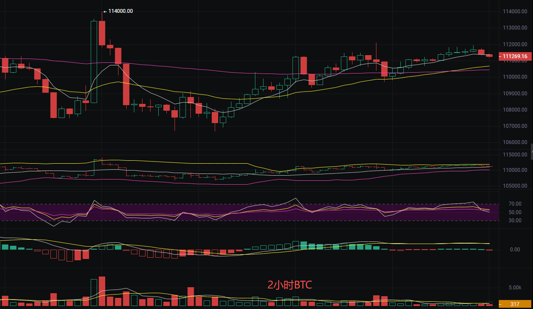Screen dimensions: 533x309
Task: Click the RSI 50.00 level label
Action: (x=515, y=212)
